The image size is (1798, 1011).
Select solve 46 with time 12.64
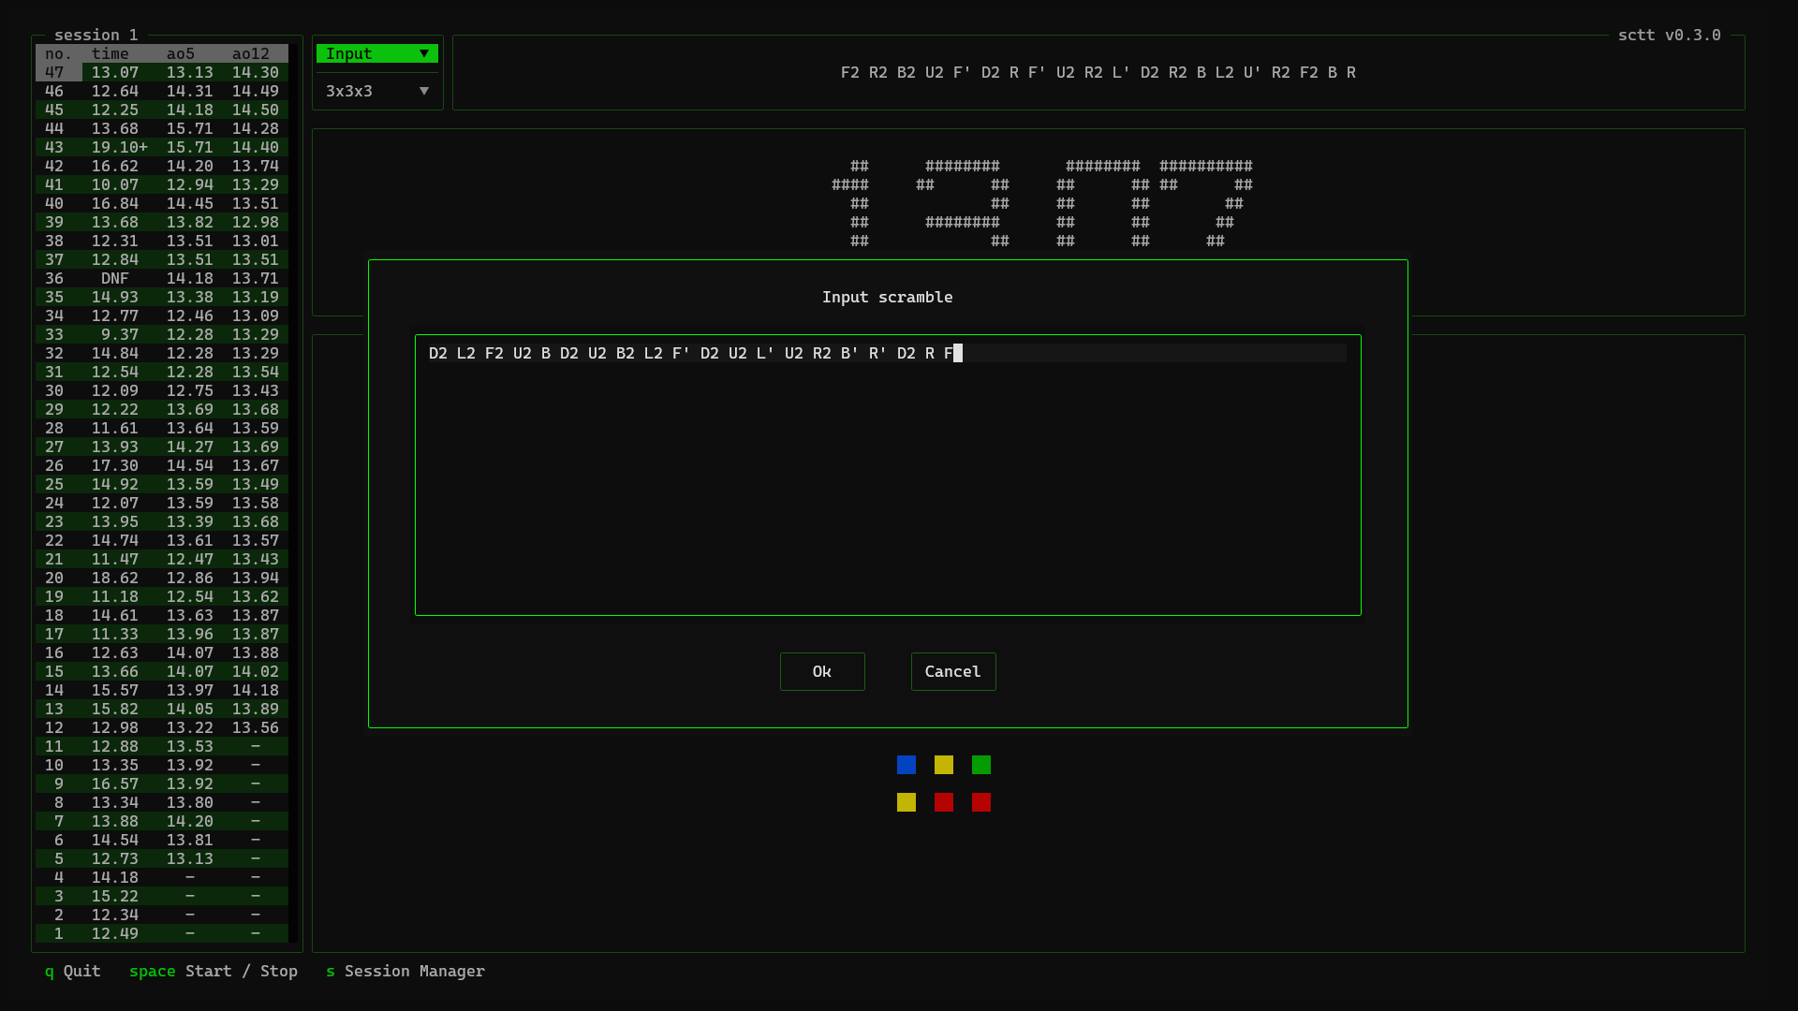pyautogui.click(x=162, y=91)
